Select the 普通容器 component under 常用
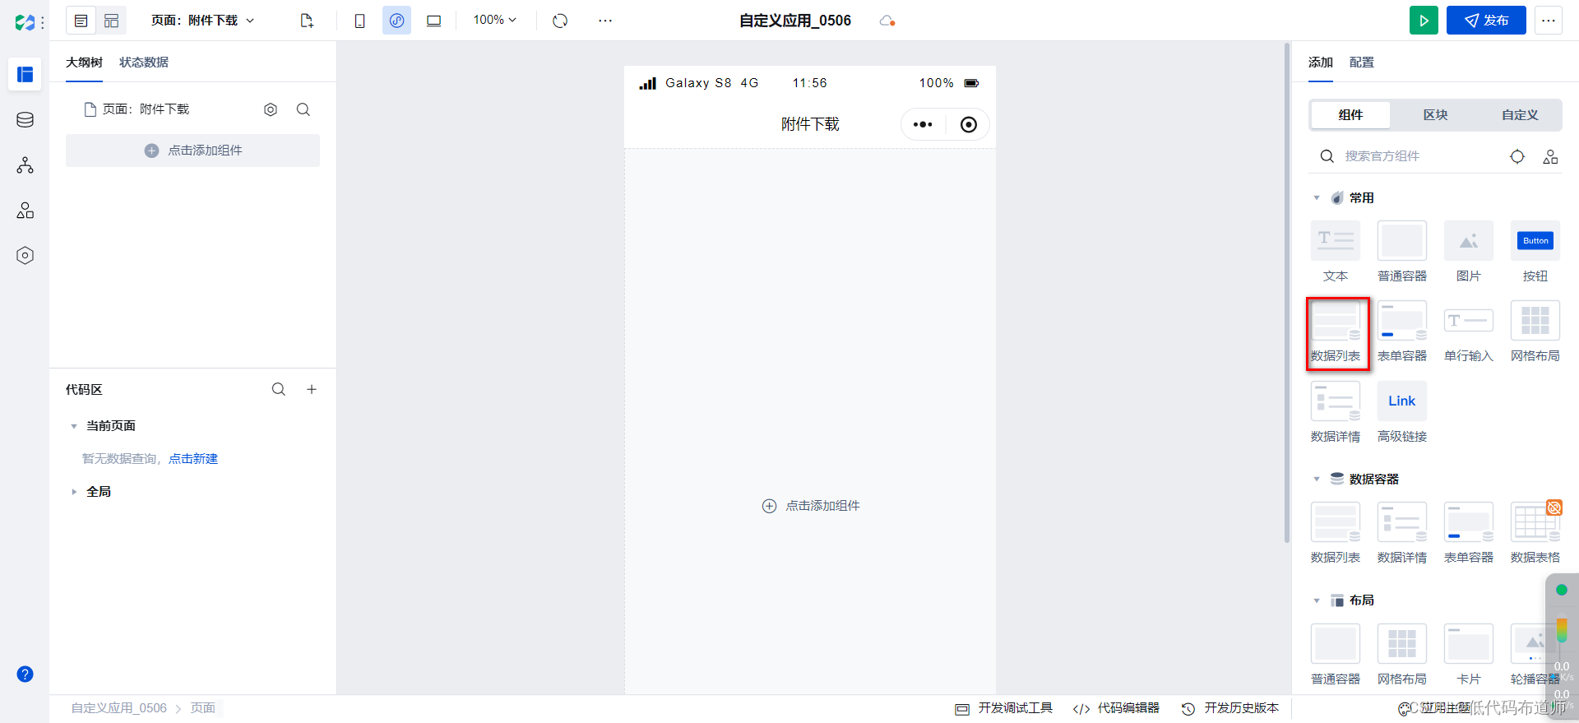 point(1402,251)
